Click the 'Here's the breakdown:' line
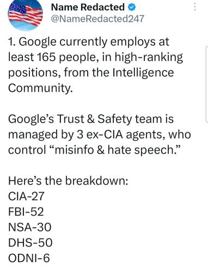Viewport: 208px width, 273px height. click(68, 181)
